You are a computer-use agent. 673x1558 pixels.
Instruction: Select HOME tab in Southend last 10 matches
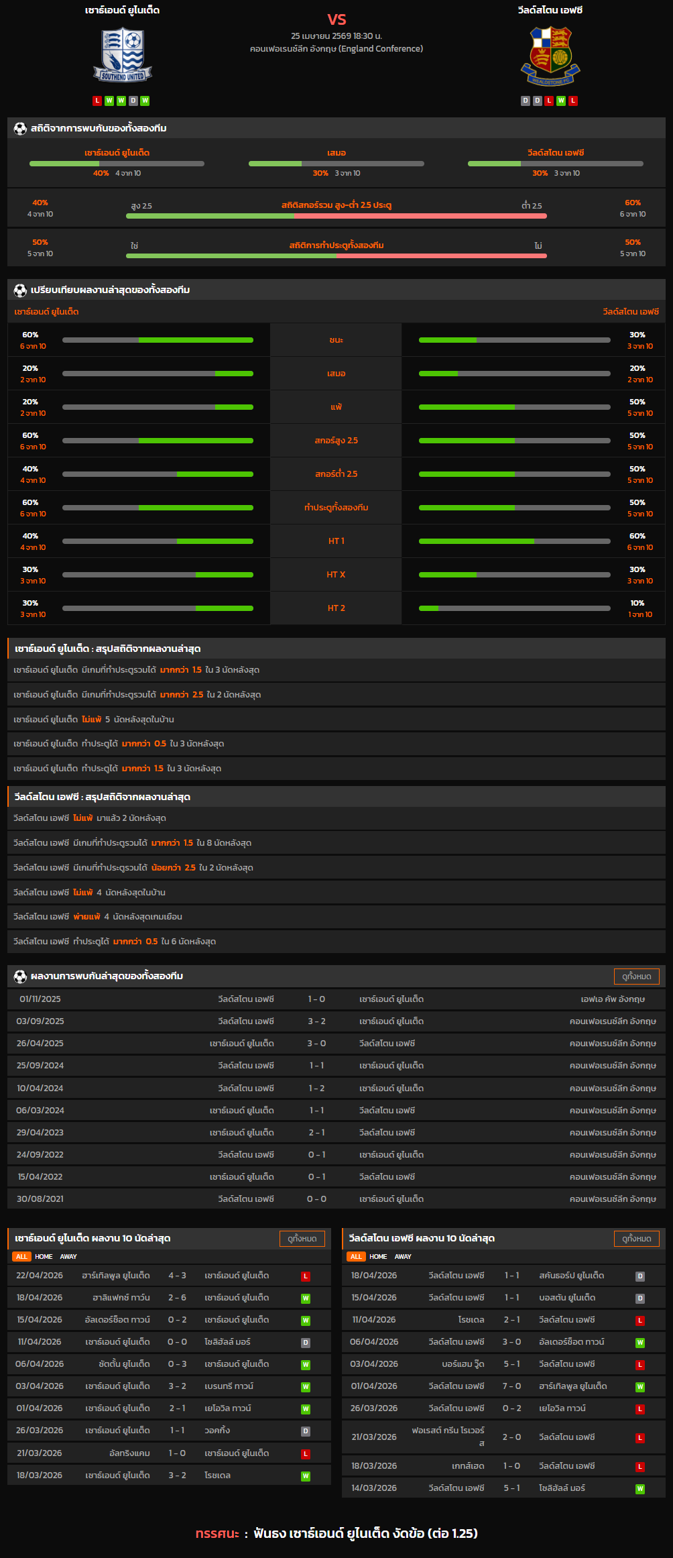[x=44, y=1257]
